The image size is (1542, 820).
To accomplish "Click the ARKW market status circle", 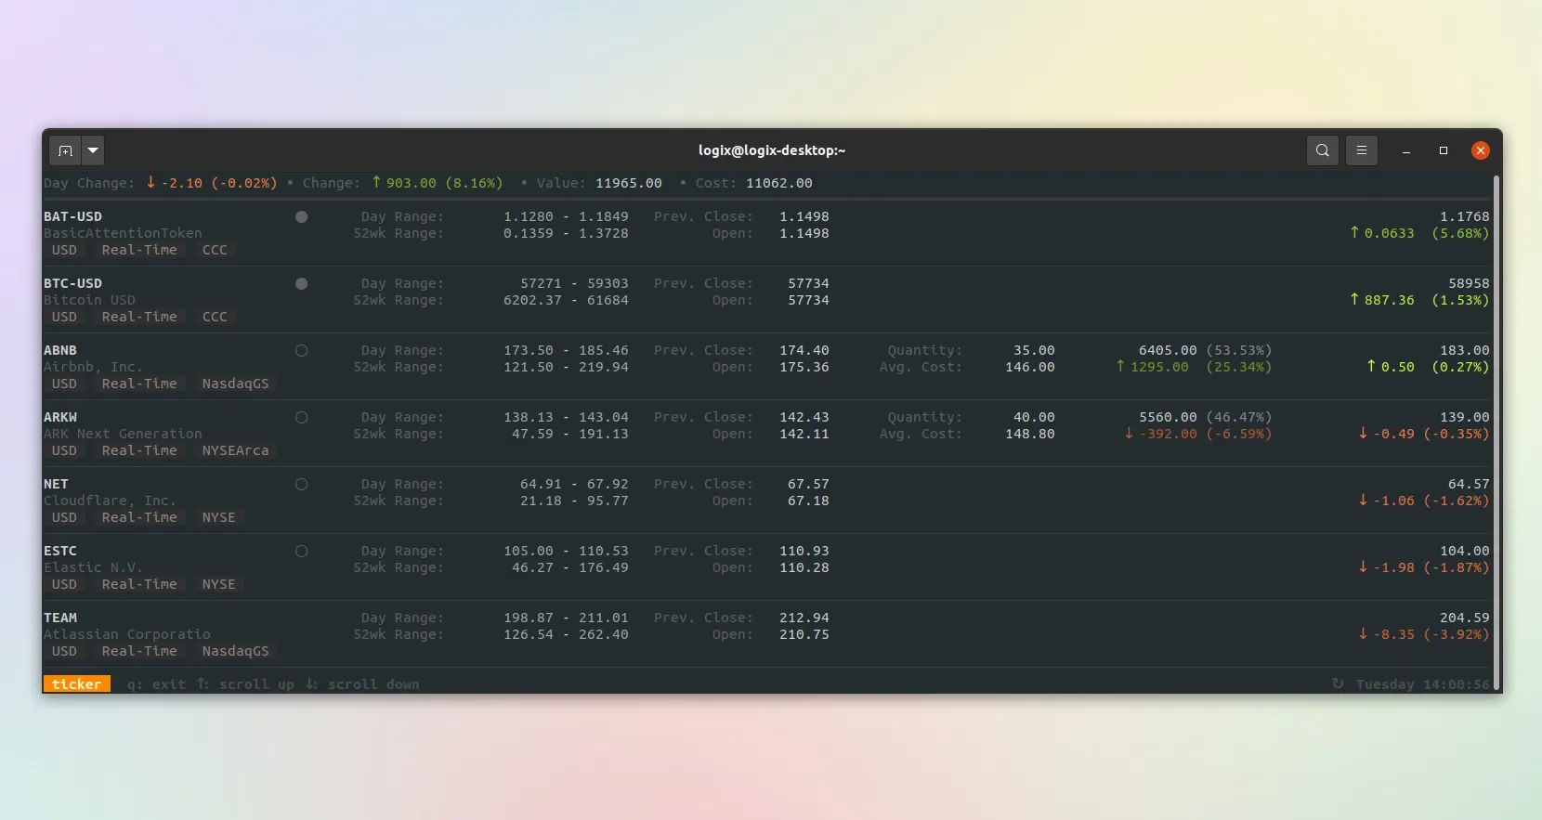I will 301,418.
